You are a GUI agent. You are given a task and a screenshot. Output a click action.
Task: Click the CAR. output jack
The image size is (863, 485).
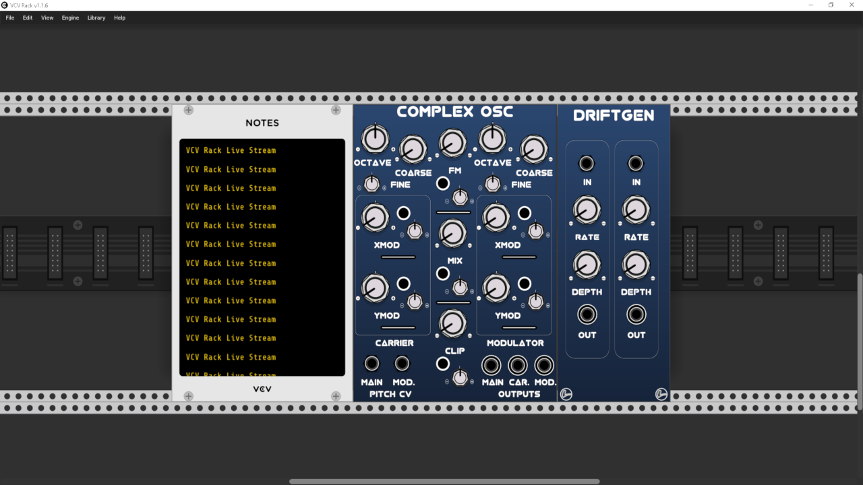coord(517,365)
